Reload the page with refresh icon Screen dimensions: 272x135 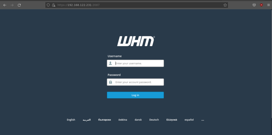tap(19, 5)
